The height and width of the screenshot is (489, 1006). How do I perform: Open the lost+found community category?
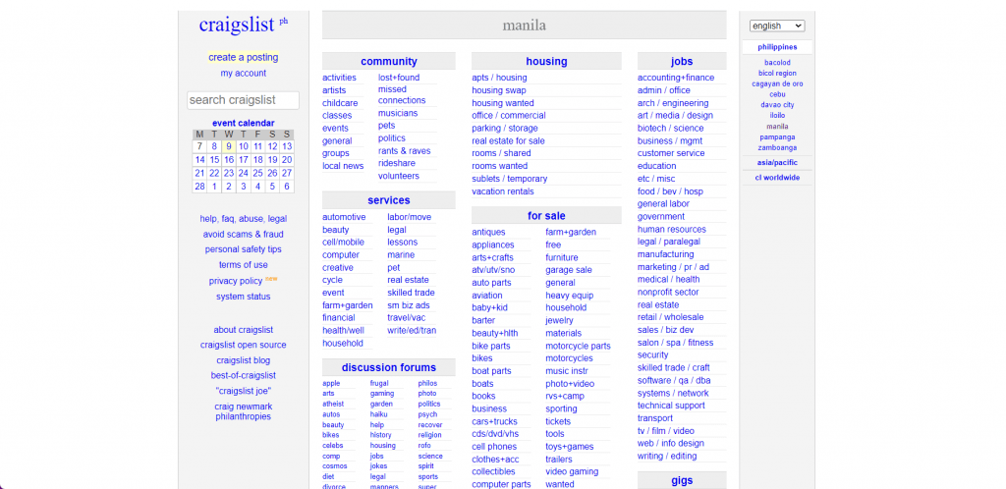399,78
